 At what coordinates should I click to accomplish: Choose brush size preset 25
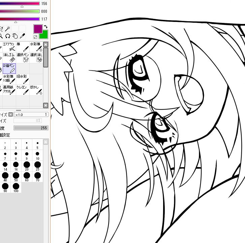pyautogui.click(x=37, y=166)
